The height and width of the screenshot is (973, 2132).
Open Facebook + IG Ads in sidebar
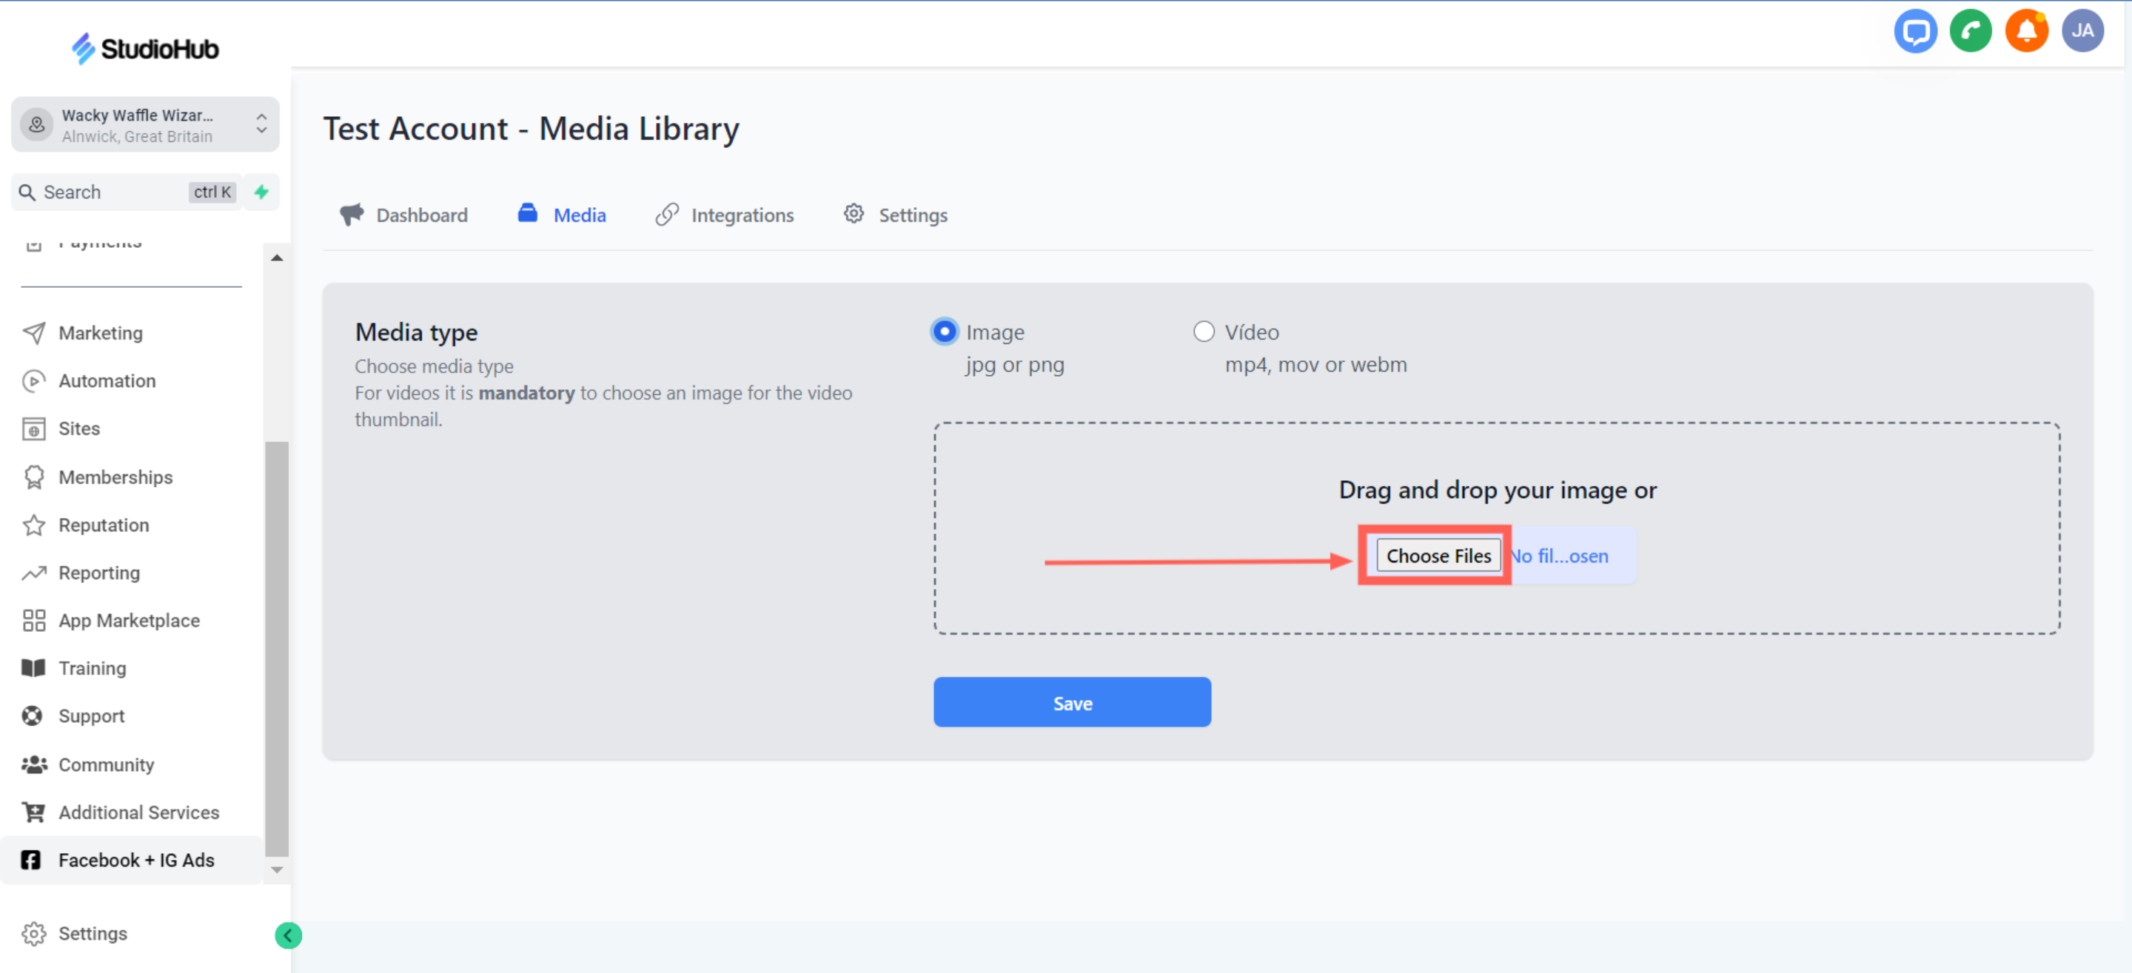click(x=135, y=860)
